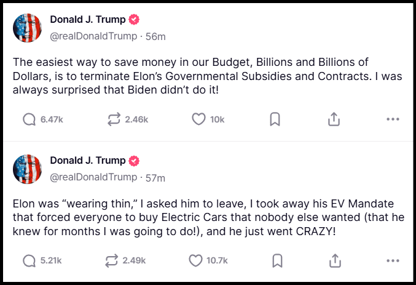Open more options on the 57m post

point(393,260)
